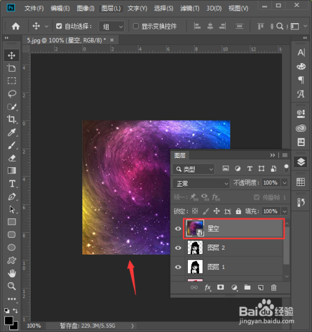Open the 滤镜(T) menu
Image resolution: width=312 pixels, height=332 pixels.
[x=190, y=8]
